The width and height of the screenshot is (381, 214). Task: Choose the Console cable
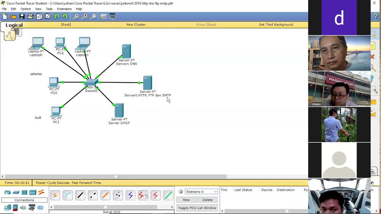(68, 195)
